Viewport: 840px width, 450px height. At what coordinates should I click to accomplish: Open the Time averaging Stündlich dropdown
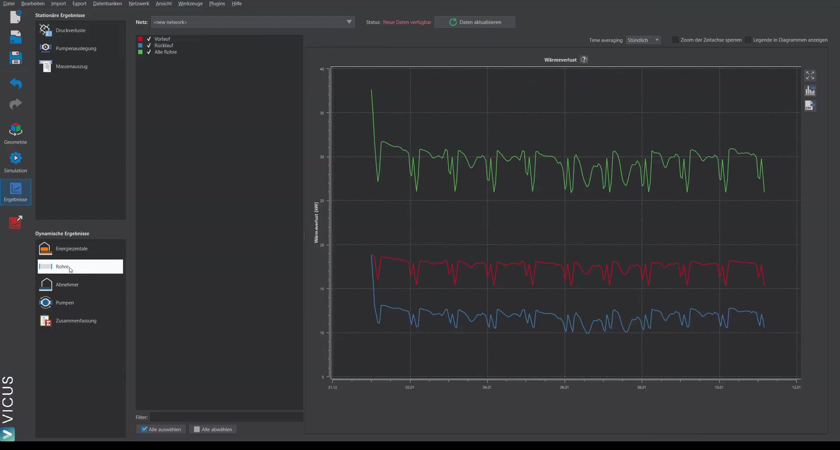point(643,40)
